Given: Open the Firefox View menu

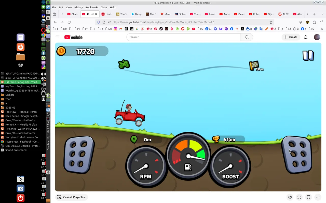Looking at the screenshot, I should click(69, 7).
